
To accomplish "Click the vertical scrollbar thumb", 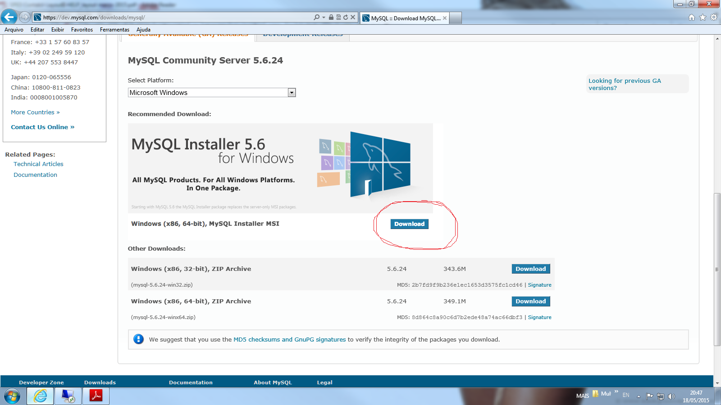I will [x=717, y=270].
